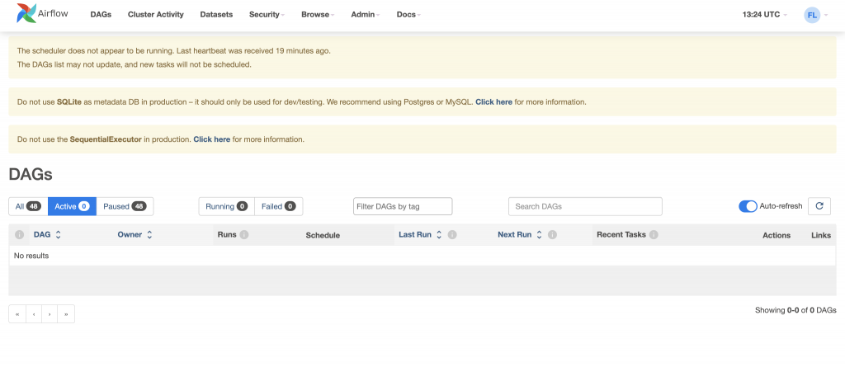
Task: Click the info icon beside Runs column
Action: coord(244,235)
